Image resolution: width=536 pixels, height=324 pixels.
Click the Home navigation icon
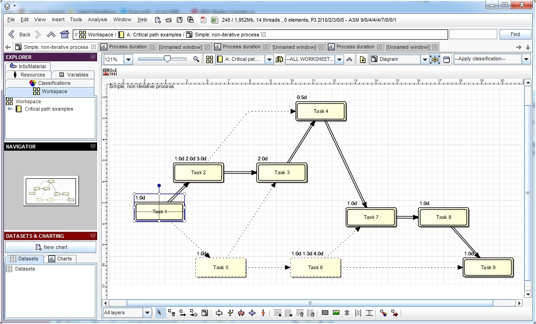point(65,35)
